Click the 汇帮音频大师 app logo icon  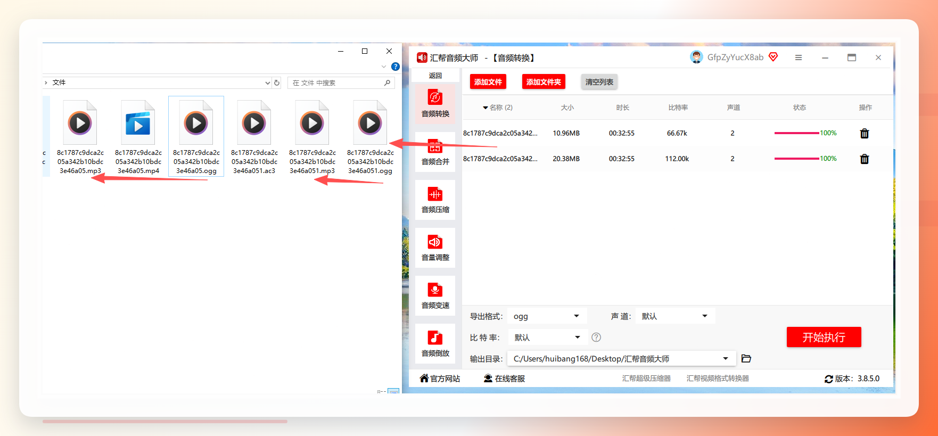click(x=422, y=57)
